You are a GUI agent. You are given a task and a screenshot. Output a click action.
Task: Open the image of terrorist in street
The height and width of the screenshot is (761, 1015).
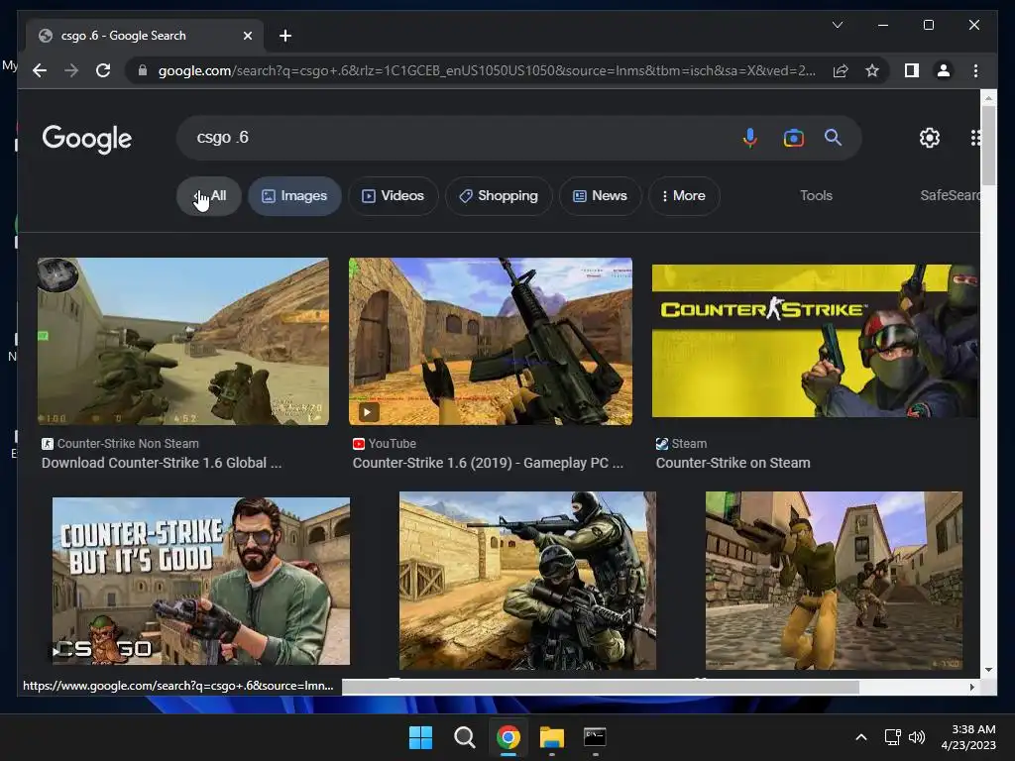[x=834, y=581]
